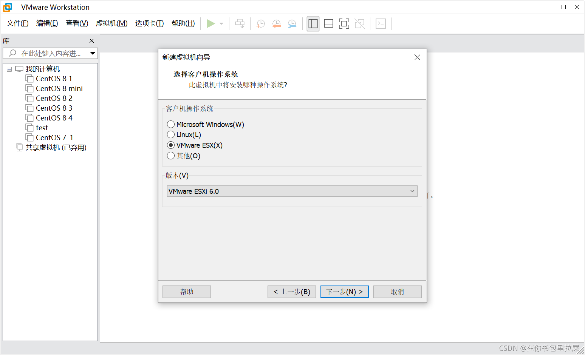
Task: Click the CentOS 8 1 VM icon
Action: [x=29, y=79]
